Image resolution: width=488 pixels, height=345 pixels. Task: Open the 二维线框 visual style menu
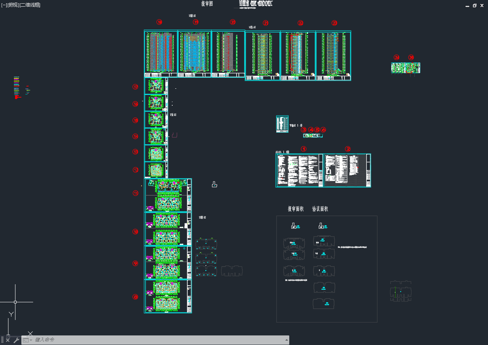[30, 5]
